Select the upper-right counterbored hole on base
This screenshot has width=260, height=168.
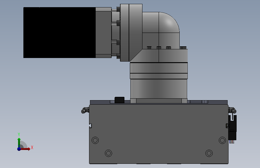(x=222, y=140)
